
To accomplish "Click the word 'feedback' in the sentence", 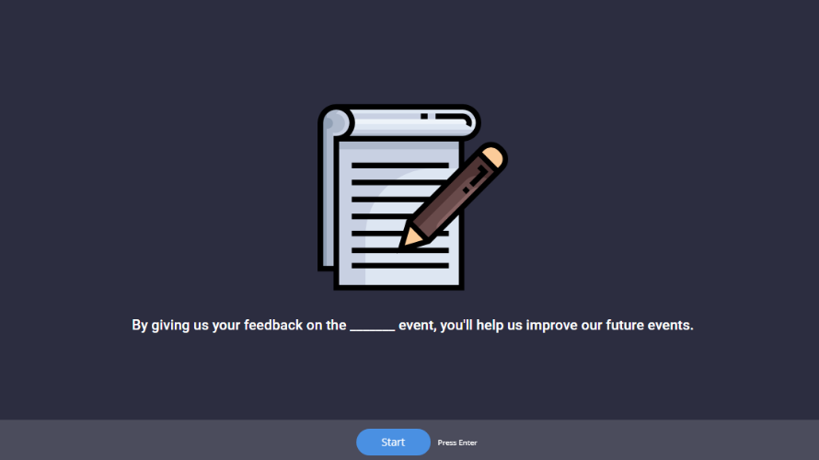I will pyautogui.click(x=273, y=326).
